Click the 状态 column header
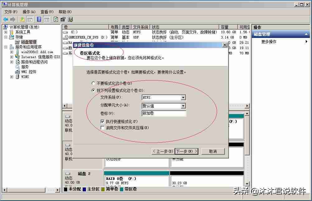This screenshot has height=201, width=312. (x=185, y=27)
